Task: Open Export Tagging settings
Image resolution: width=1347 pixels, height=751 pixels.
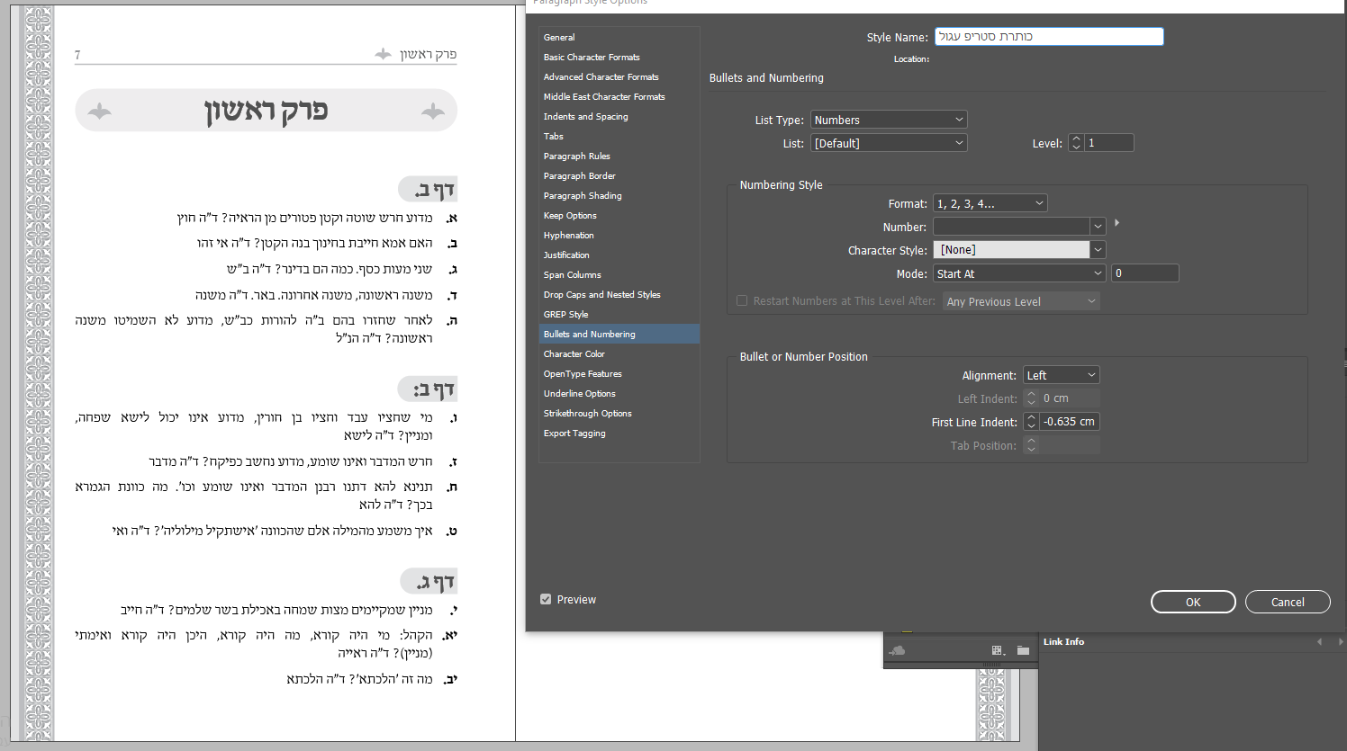Action: point(619,434)
